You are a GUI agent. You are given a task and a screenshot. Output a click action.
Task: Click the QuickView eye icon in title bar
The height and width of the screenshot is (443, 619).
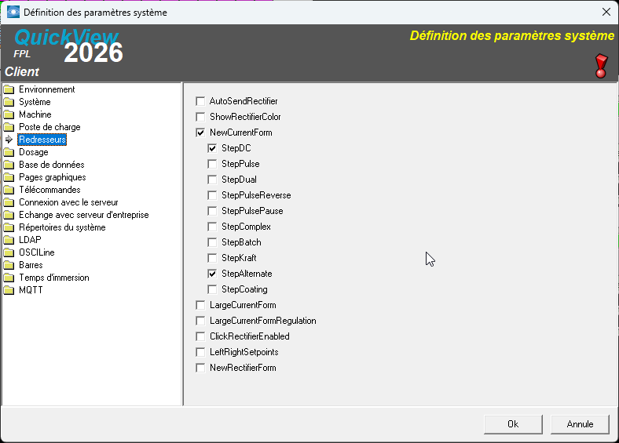13,13
